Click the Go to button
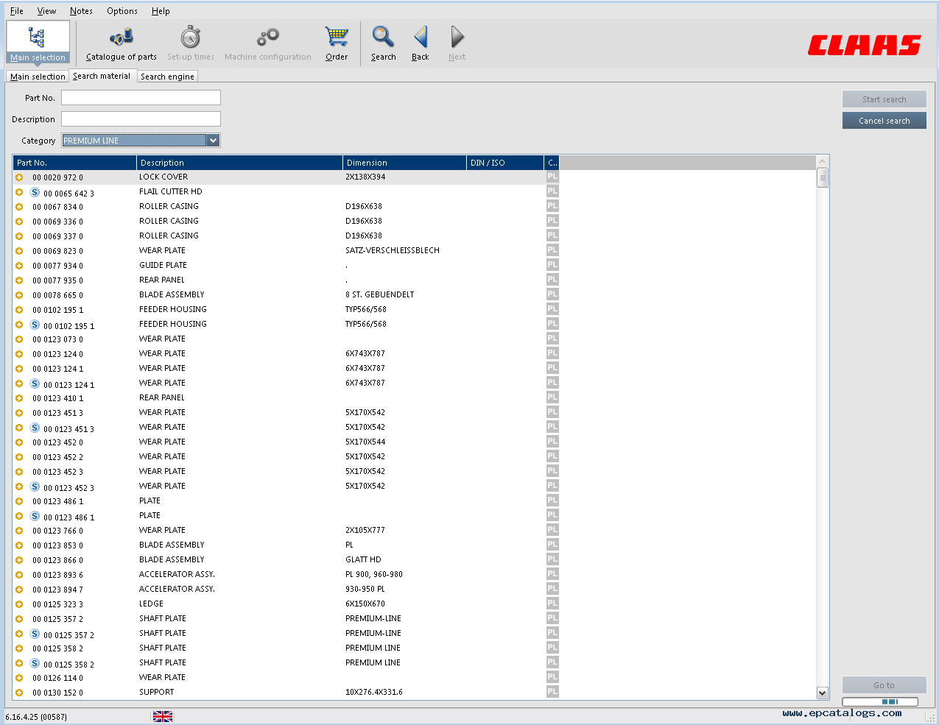The height and width of the screenshot is (725, 939). point(885,685)
